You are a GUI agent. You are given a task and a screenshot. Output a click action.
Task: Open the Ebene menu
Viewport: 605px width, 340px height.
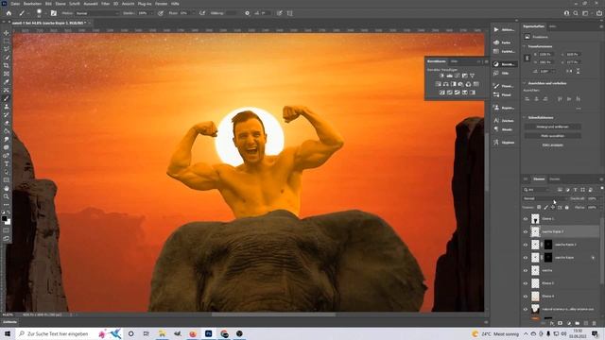pyautogui.click(x=60, y=4)
